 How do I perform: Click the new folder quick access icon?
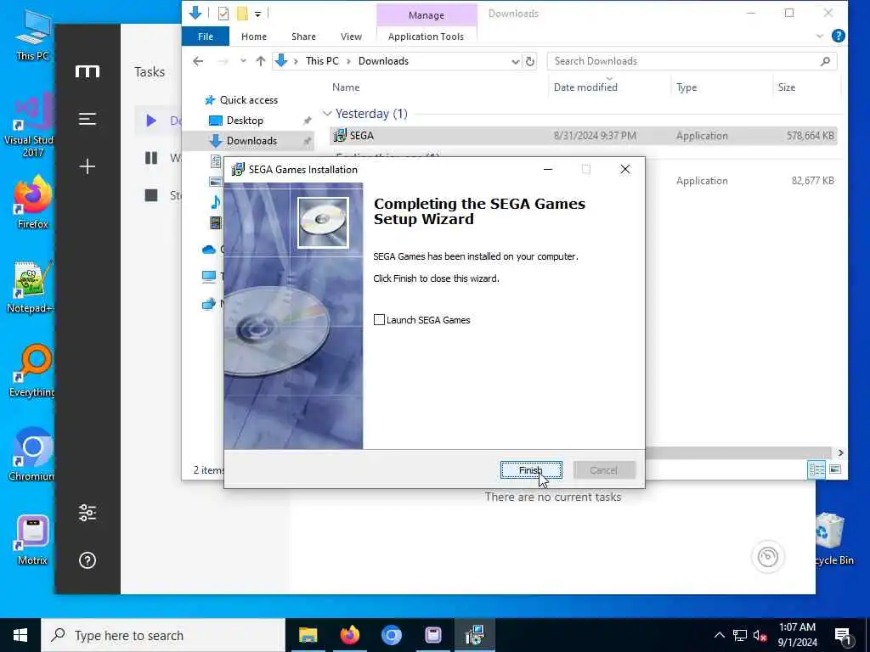click(242, 14)
